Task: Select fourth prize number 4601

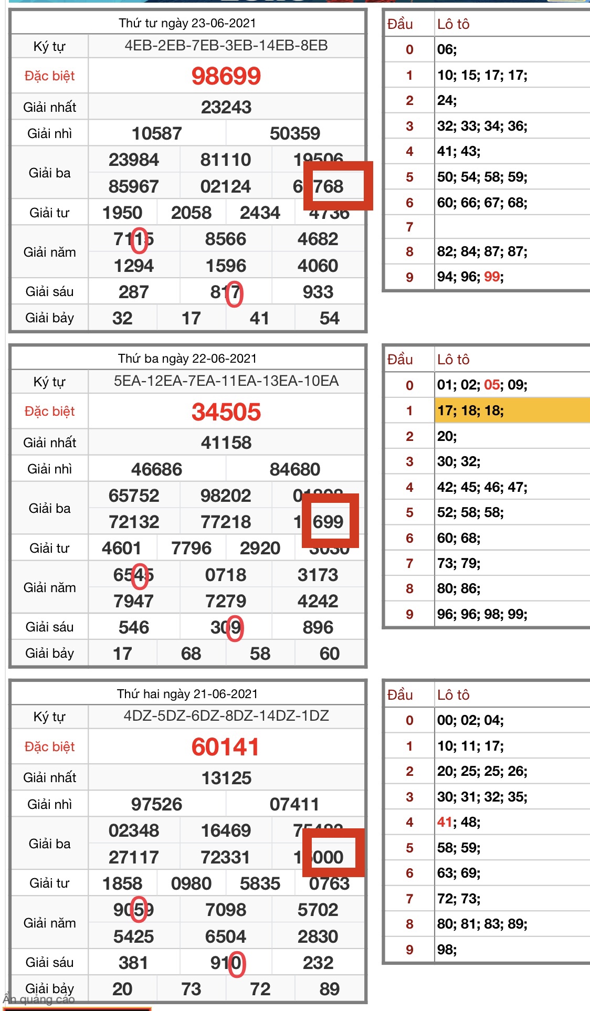Action: pyautogui.click(x=122, y=548)
